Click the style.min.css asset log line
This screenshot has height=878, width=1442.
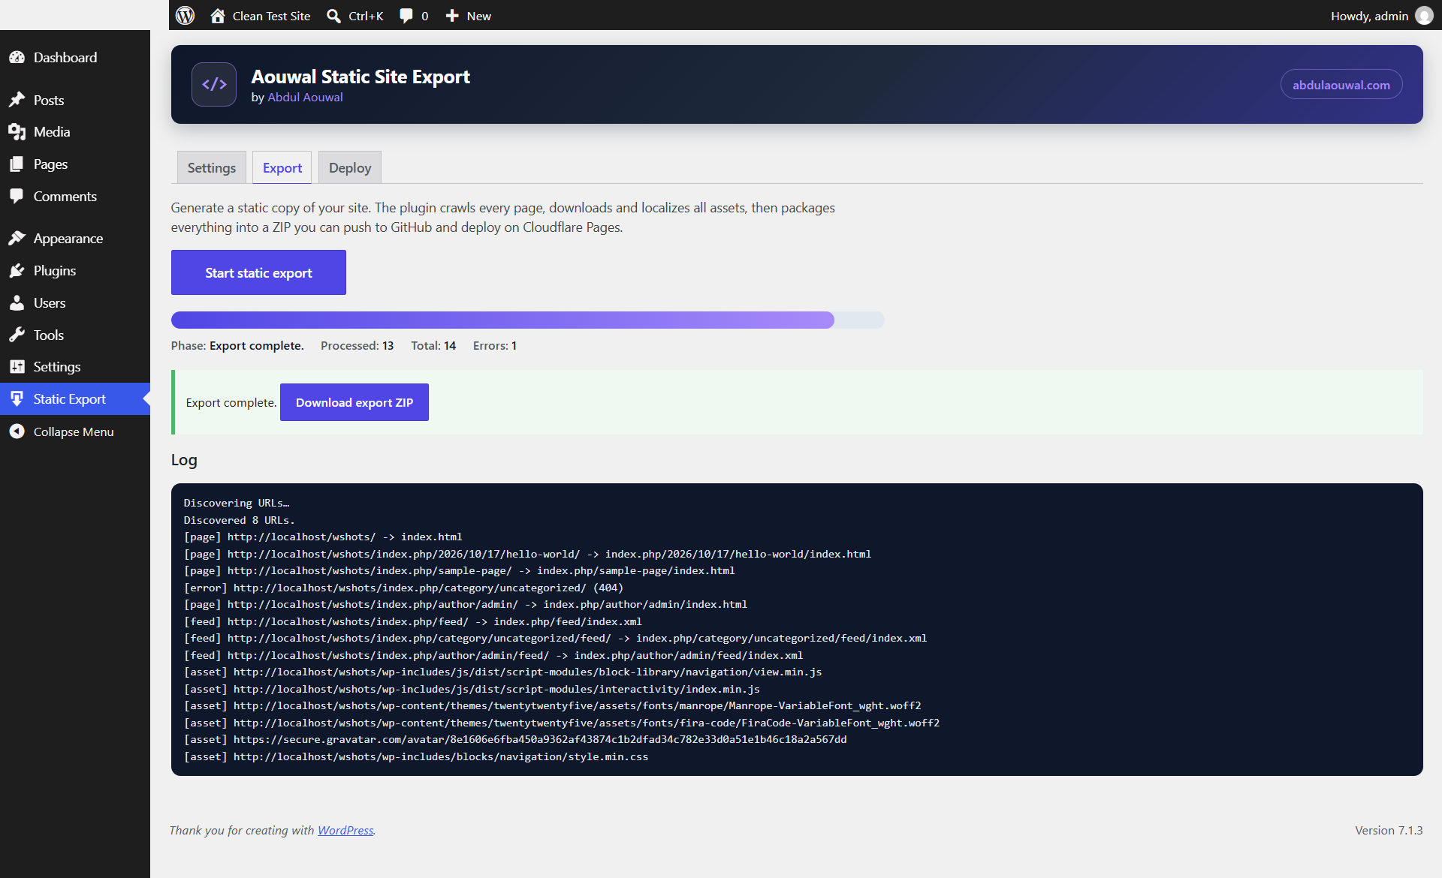[415, 756]
